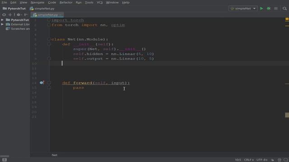Select Scratches and Consoles tree item
This screenshot has width=289, height=162.
(x=18, y=29)
